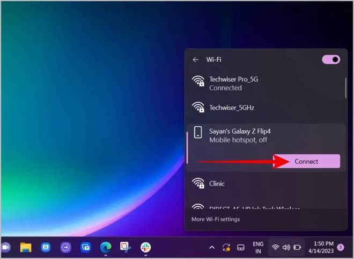This screenshot has width=354, height=259.
Task: Click the Clinic network Wi-Fi lock icon
Action: (x=198, y=183)
